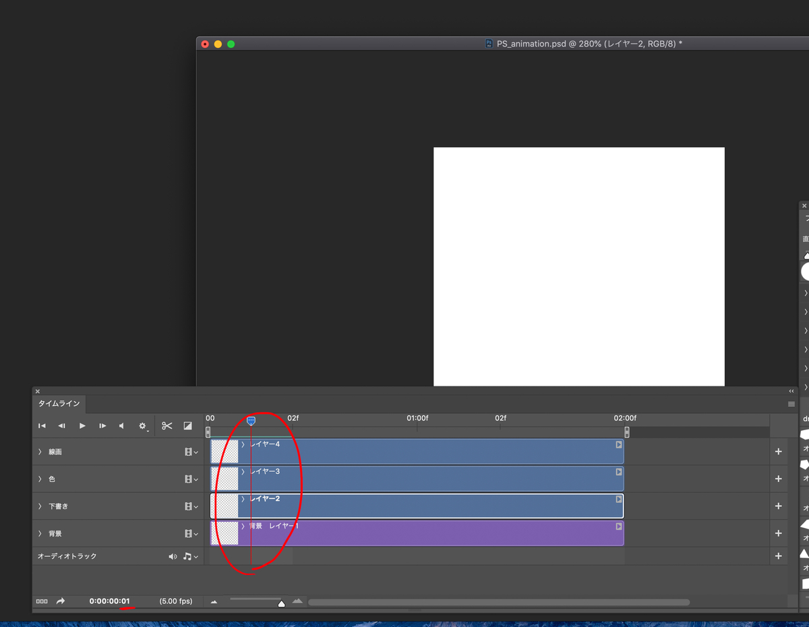809x627 pixels.
Task: Click the blue playhead marker on the ruler
Action: pos(251,421)
